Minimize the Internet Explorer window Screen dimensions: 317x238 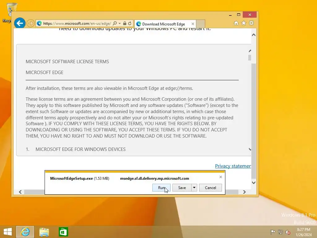pos(230,15)
